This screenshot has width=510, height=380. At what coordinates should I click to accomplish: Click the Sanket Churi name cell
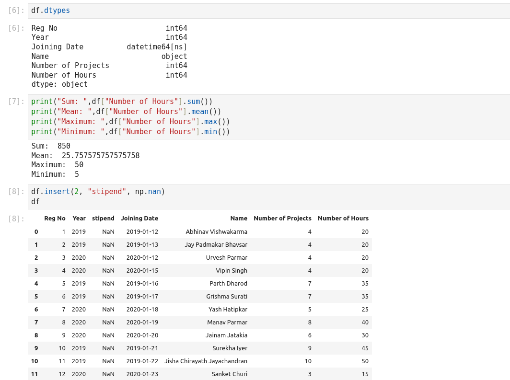(229, 374)
